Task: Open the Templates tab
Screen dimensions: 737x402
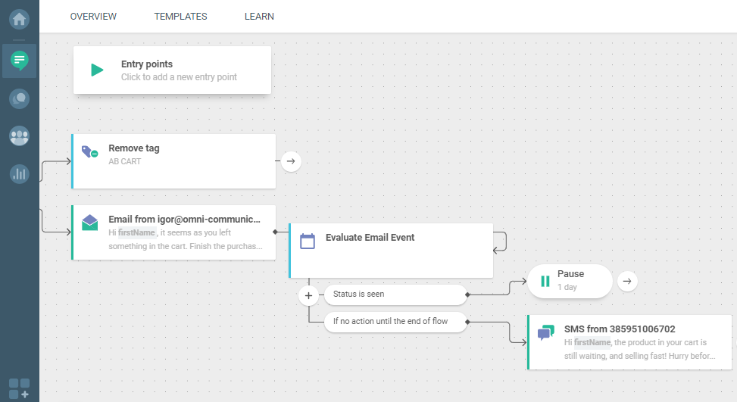Action: pyautogui.click(x=180, y=17)
